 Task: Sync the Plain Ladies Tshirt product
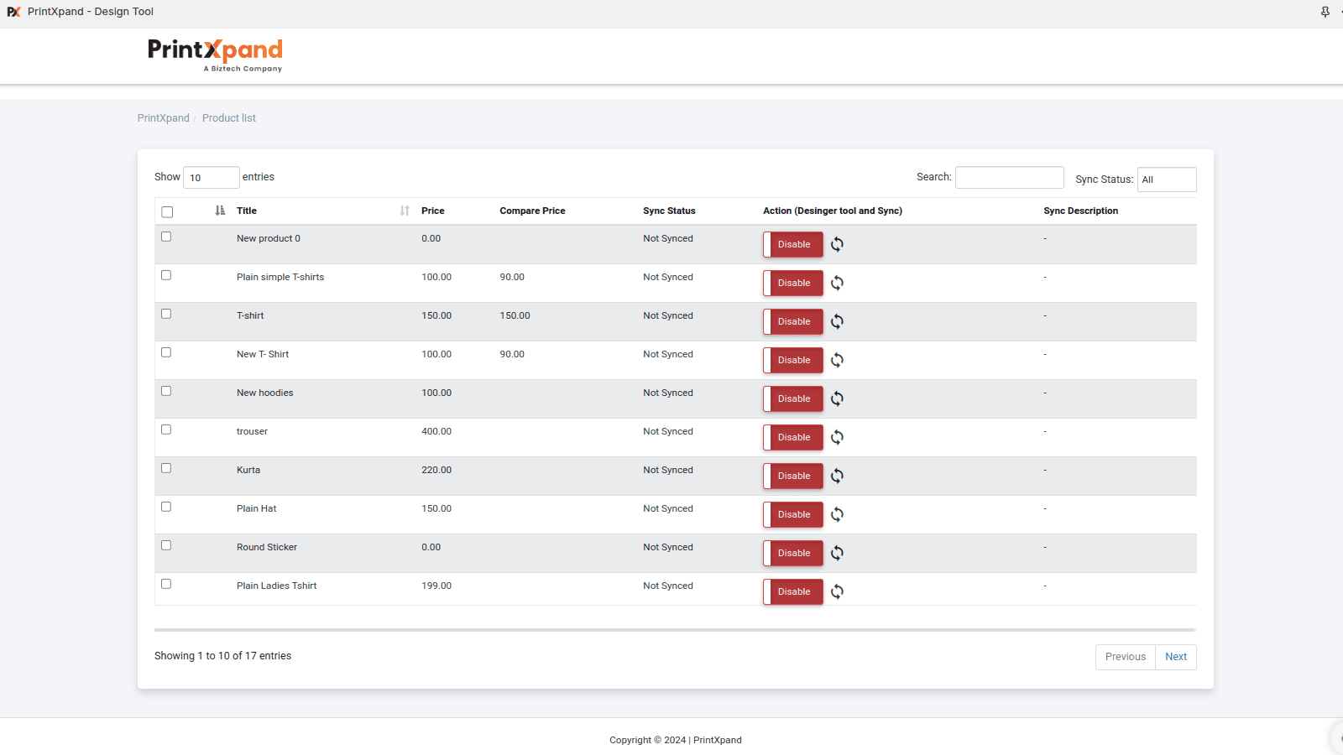[837, 592]
